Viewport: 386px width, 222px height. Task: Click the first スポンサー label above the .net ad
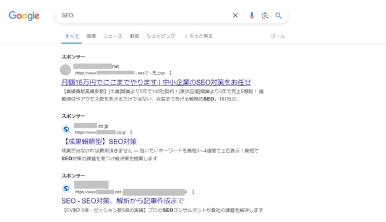pos(73,57)
